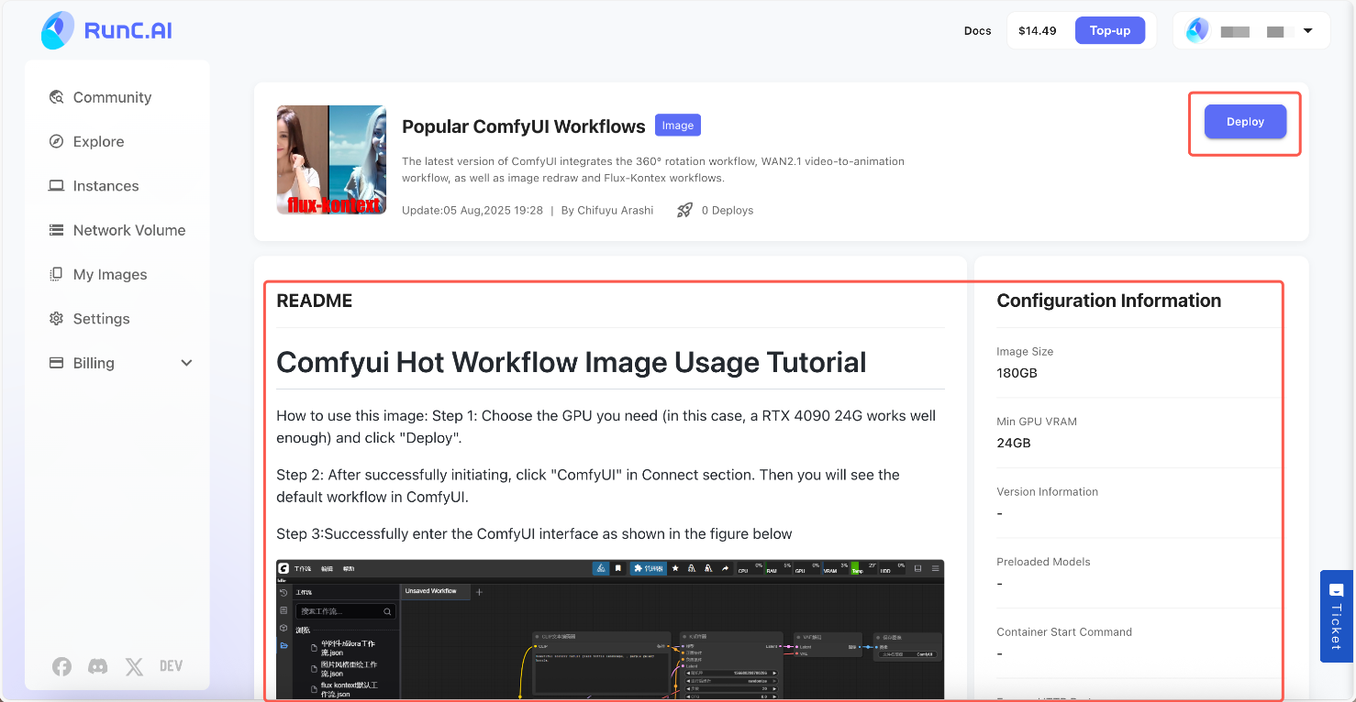Open Explore via its compass icon
The image size is (1356, 702).
57,141
